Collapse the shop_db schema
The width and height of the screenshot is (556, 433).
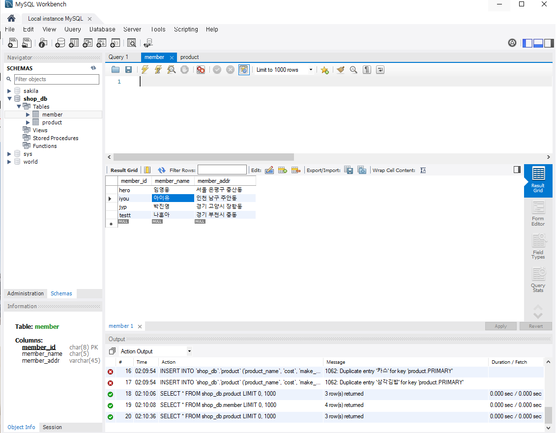[9, 99]
